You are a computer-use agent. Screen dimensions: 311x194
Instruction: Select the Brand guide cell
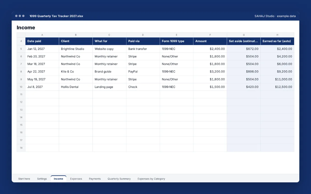(109, 72)
